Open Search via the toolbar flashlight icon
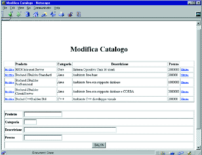This screenshot has width=202, height=155. (44, 14)
